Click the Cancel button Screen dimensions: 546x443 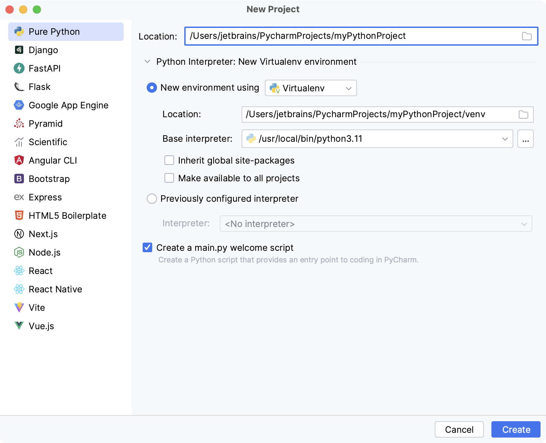(459, 429)
